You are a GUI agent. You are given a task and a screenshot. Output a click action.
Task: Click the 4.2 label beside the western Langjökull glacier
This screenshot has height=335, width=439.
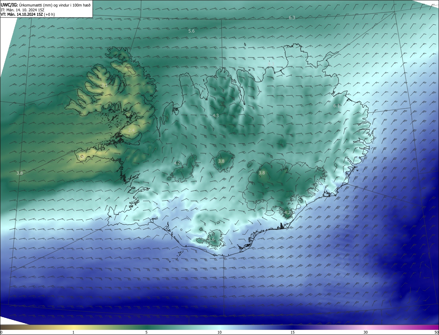(x=177, y=163)
